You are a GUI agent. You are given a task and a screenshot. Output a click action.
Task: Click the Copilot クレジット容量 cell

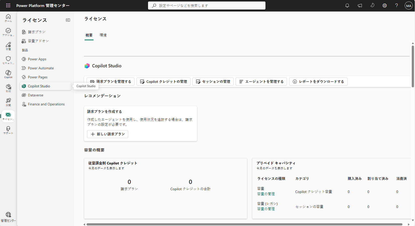tap(314, 192)
